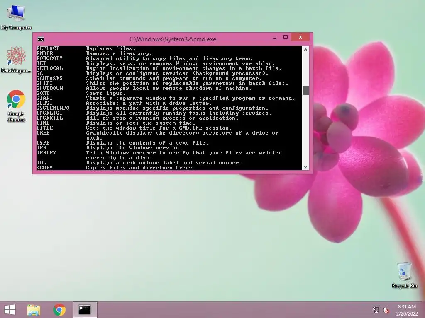
Task: Click the START command text
Action: click(44, 98)
